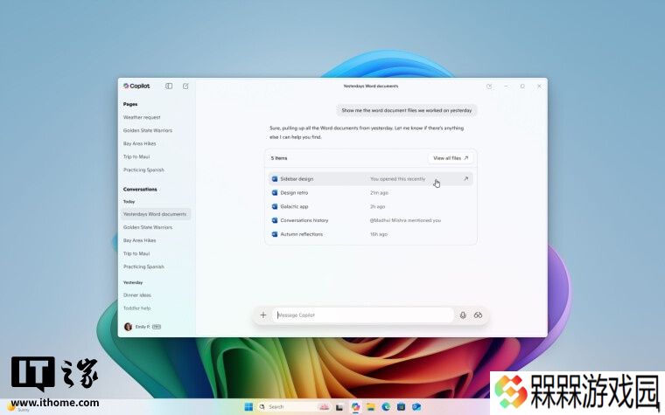This screenshot has height=415, width=665.
Task: Open File Explorer from the taskbar
Action: click(371, 407)
